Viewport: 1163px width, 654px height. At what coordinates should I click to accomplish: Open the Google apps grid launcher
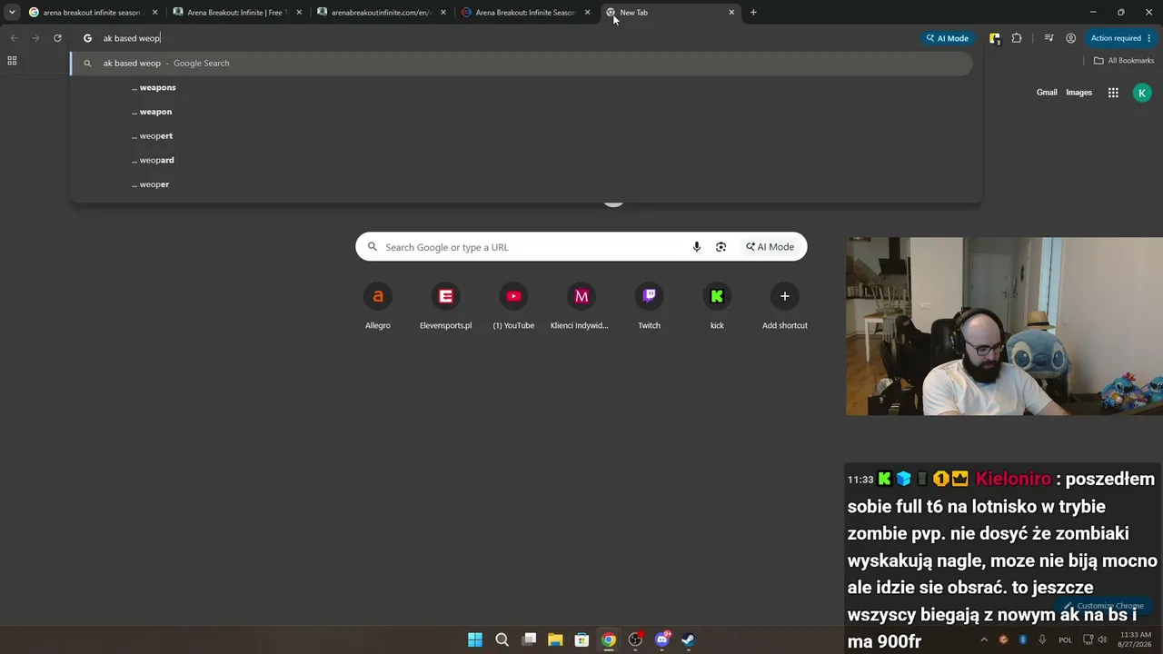[x=1113, y=93]
